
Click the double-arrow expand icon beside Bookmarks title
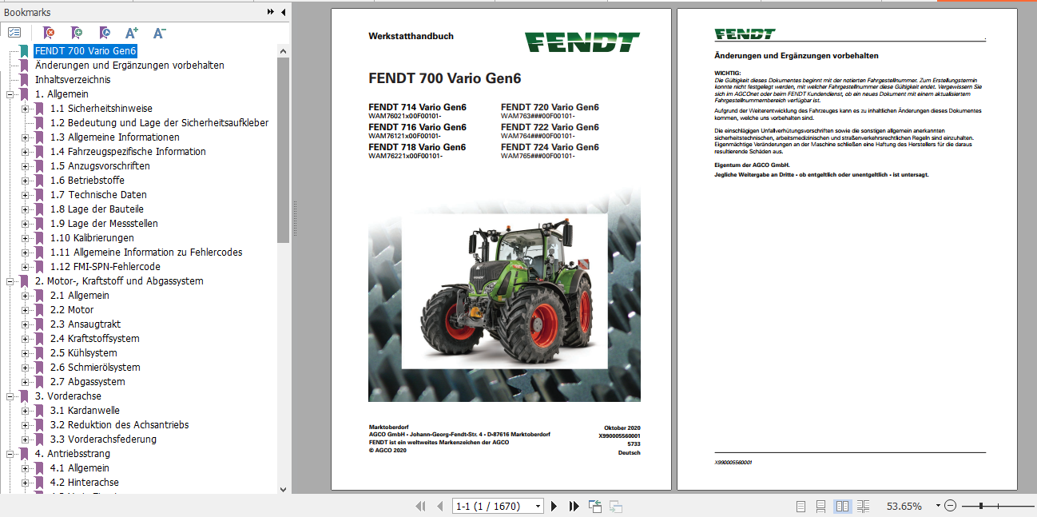(x=271, y=12)
